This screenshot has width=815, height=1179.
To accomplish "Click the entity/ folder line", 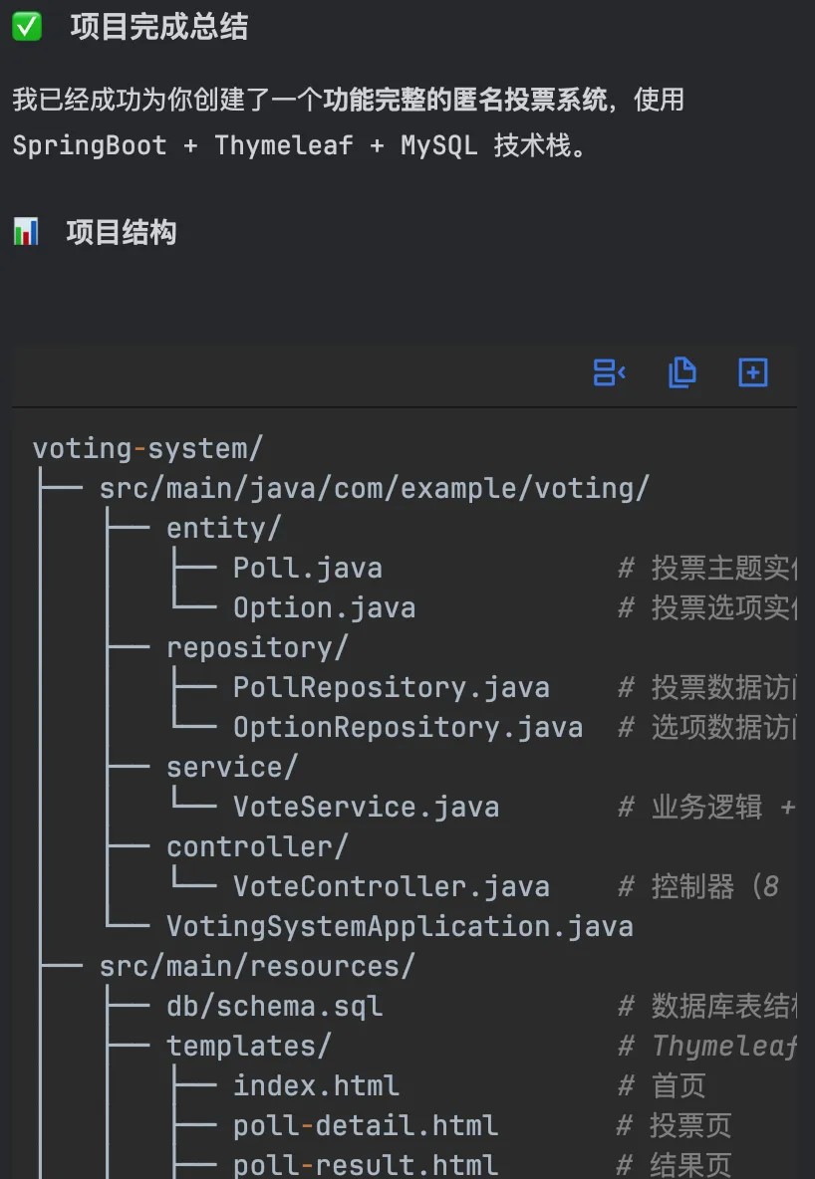I will point(224,528).
